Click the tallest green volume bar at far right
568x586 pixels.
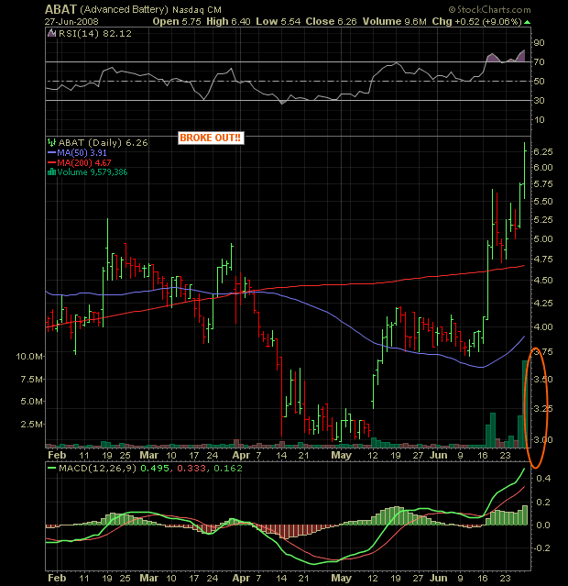tap(525, 404)
